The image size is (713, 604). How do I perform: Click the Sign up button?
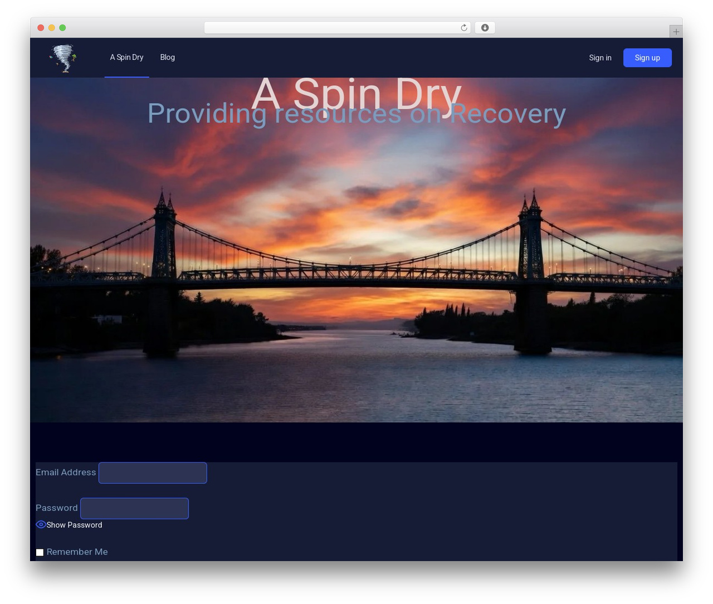coord(647,58)
